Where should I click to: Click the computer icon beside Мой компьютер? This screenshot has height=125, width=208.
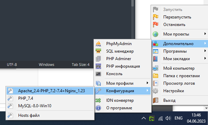click(155, 68)
